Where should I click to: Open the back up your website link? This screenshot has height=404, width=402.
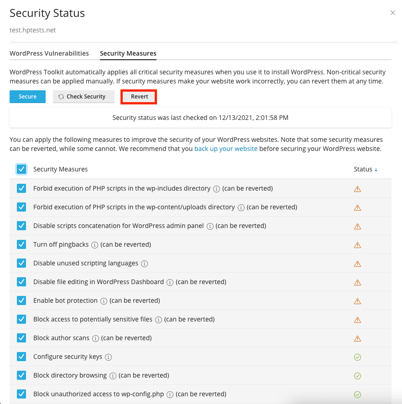(226, 148)
